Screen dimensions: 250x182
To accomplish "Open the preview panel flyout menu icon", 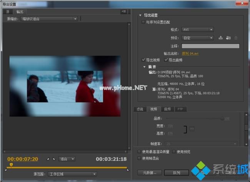I will click(x=124, y=12).
